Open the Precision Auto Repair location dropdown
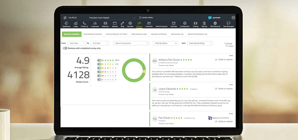Image resolution: width=298 pixels, height=140 pixels. pyautogui.click(x=112, y=18)
